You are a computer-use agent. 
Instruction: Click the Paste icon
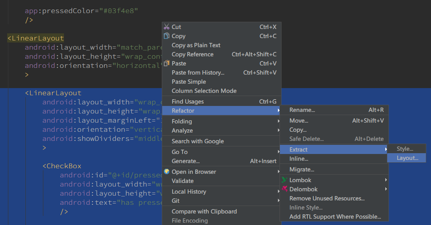tap(167, 63)
